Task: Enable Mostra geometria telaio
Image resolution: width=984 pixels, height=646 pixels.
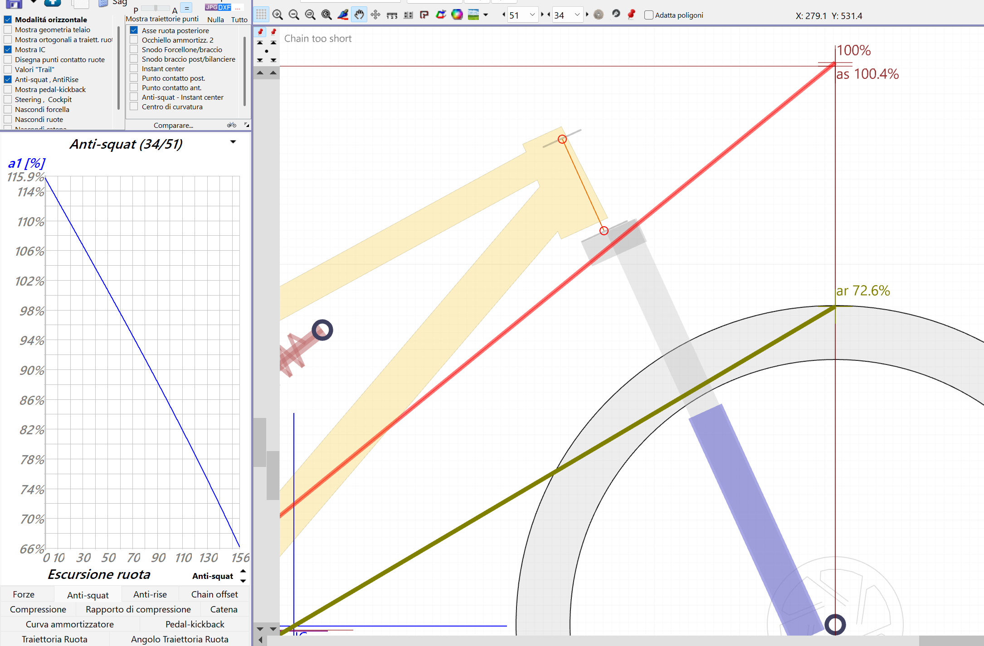Action: coord(8,29)
